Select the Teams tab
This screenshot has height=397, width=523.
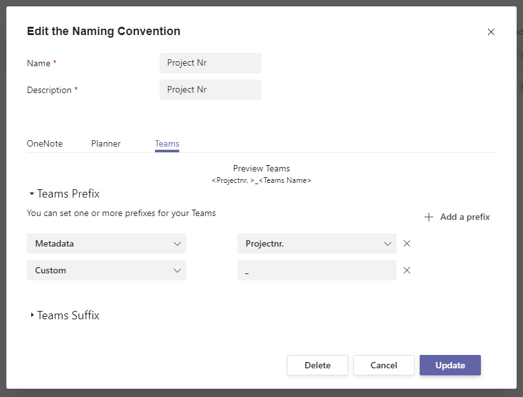tap(167, 143)
